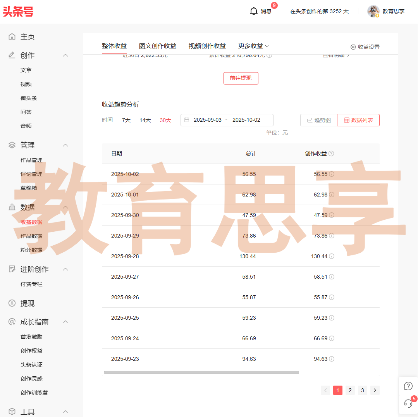Screen dimensions: 418x417
Task: Click the horizontal scrollbar under the table
Action: click(201, 372)
